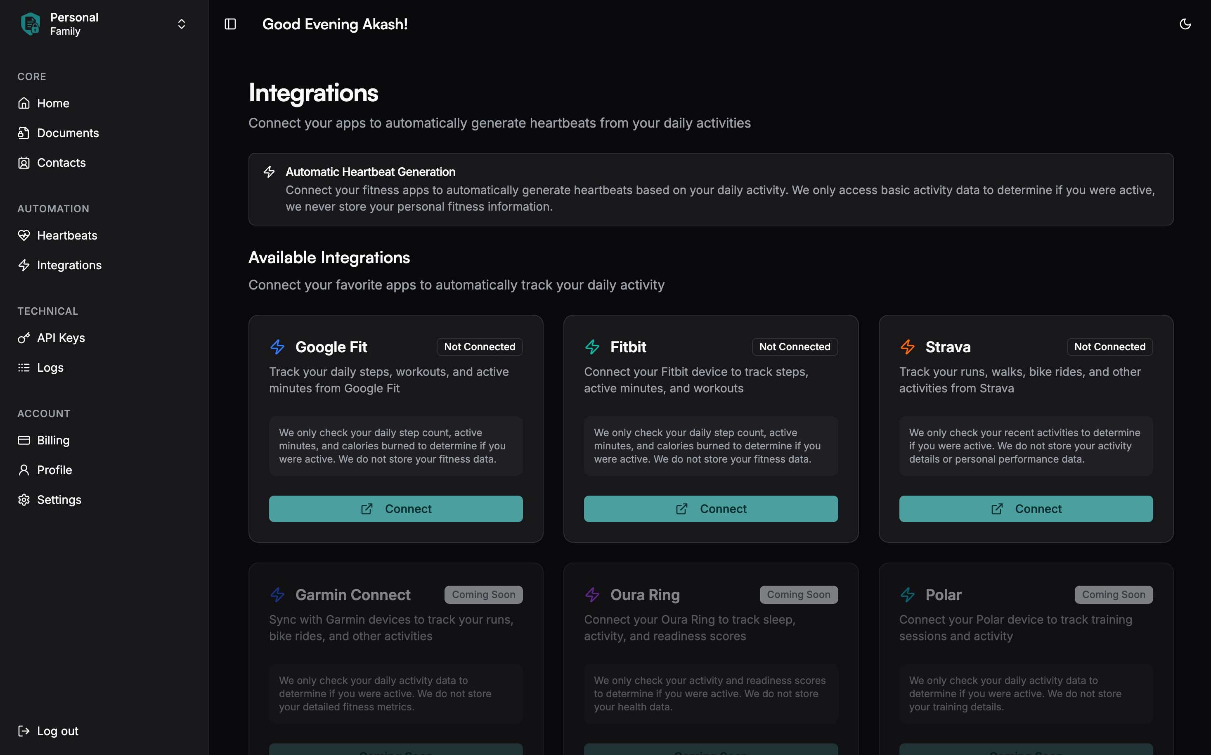This screenshot has height=755, width=1211.
Task: Click the blue Google Fit bolt icon
Action: 277,347
